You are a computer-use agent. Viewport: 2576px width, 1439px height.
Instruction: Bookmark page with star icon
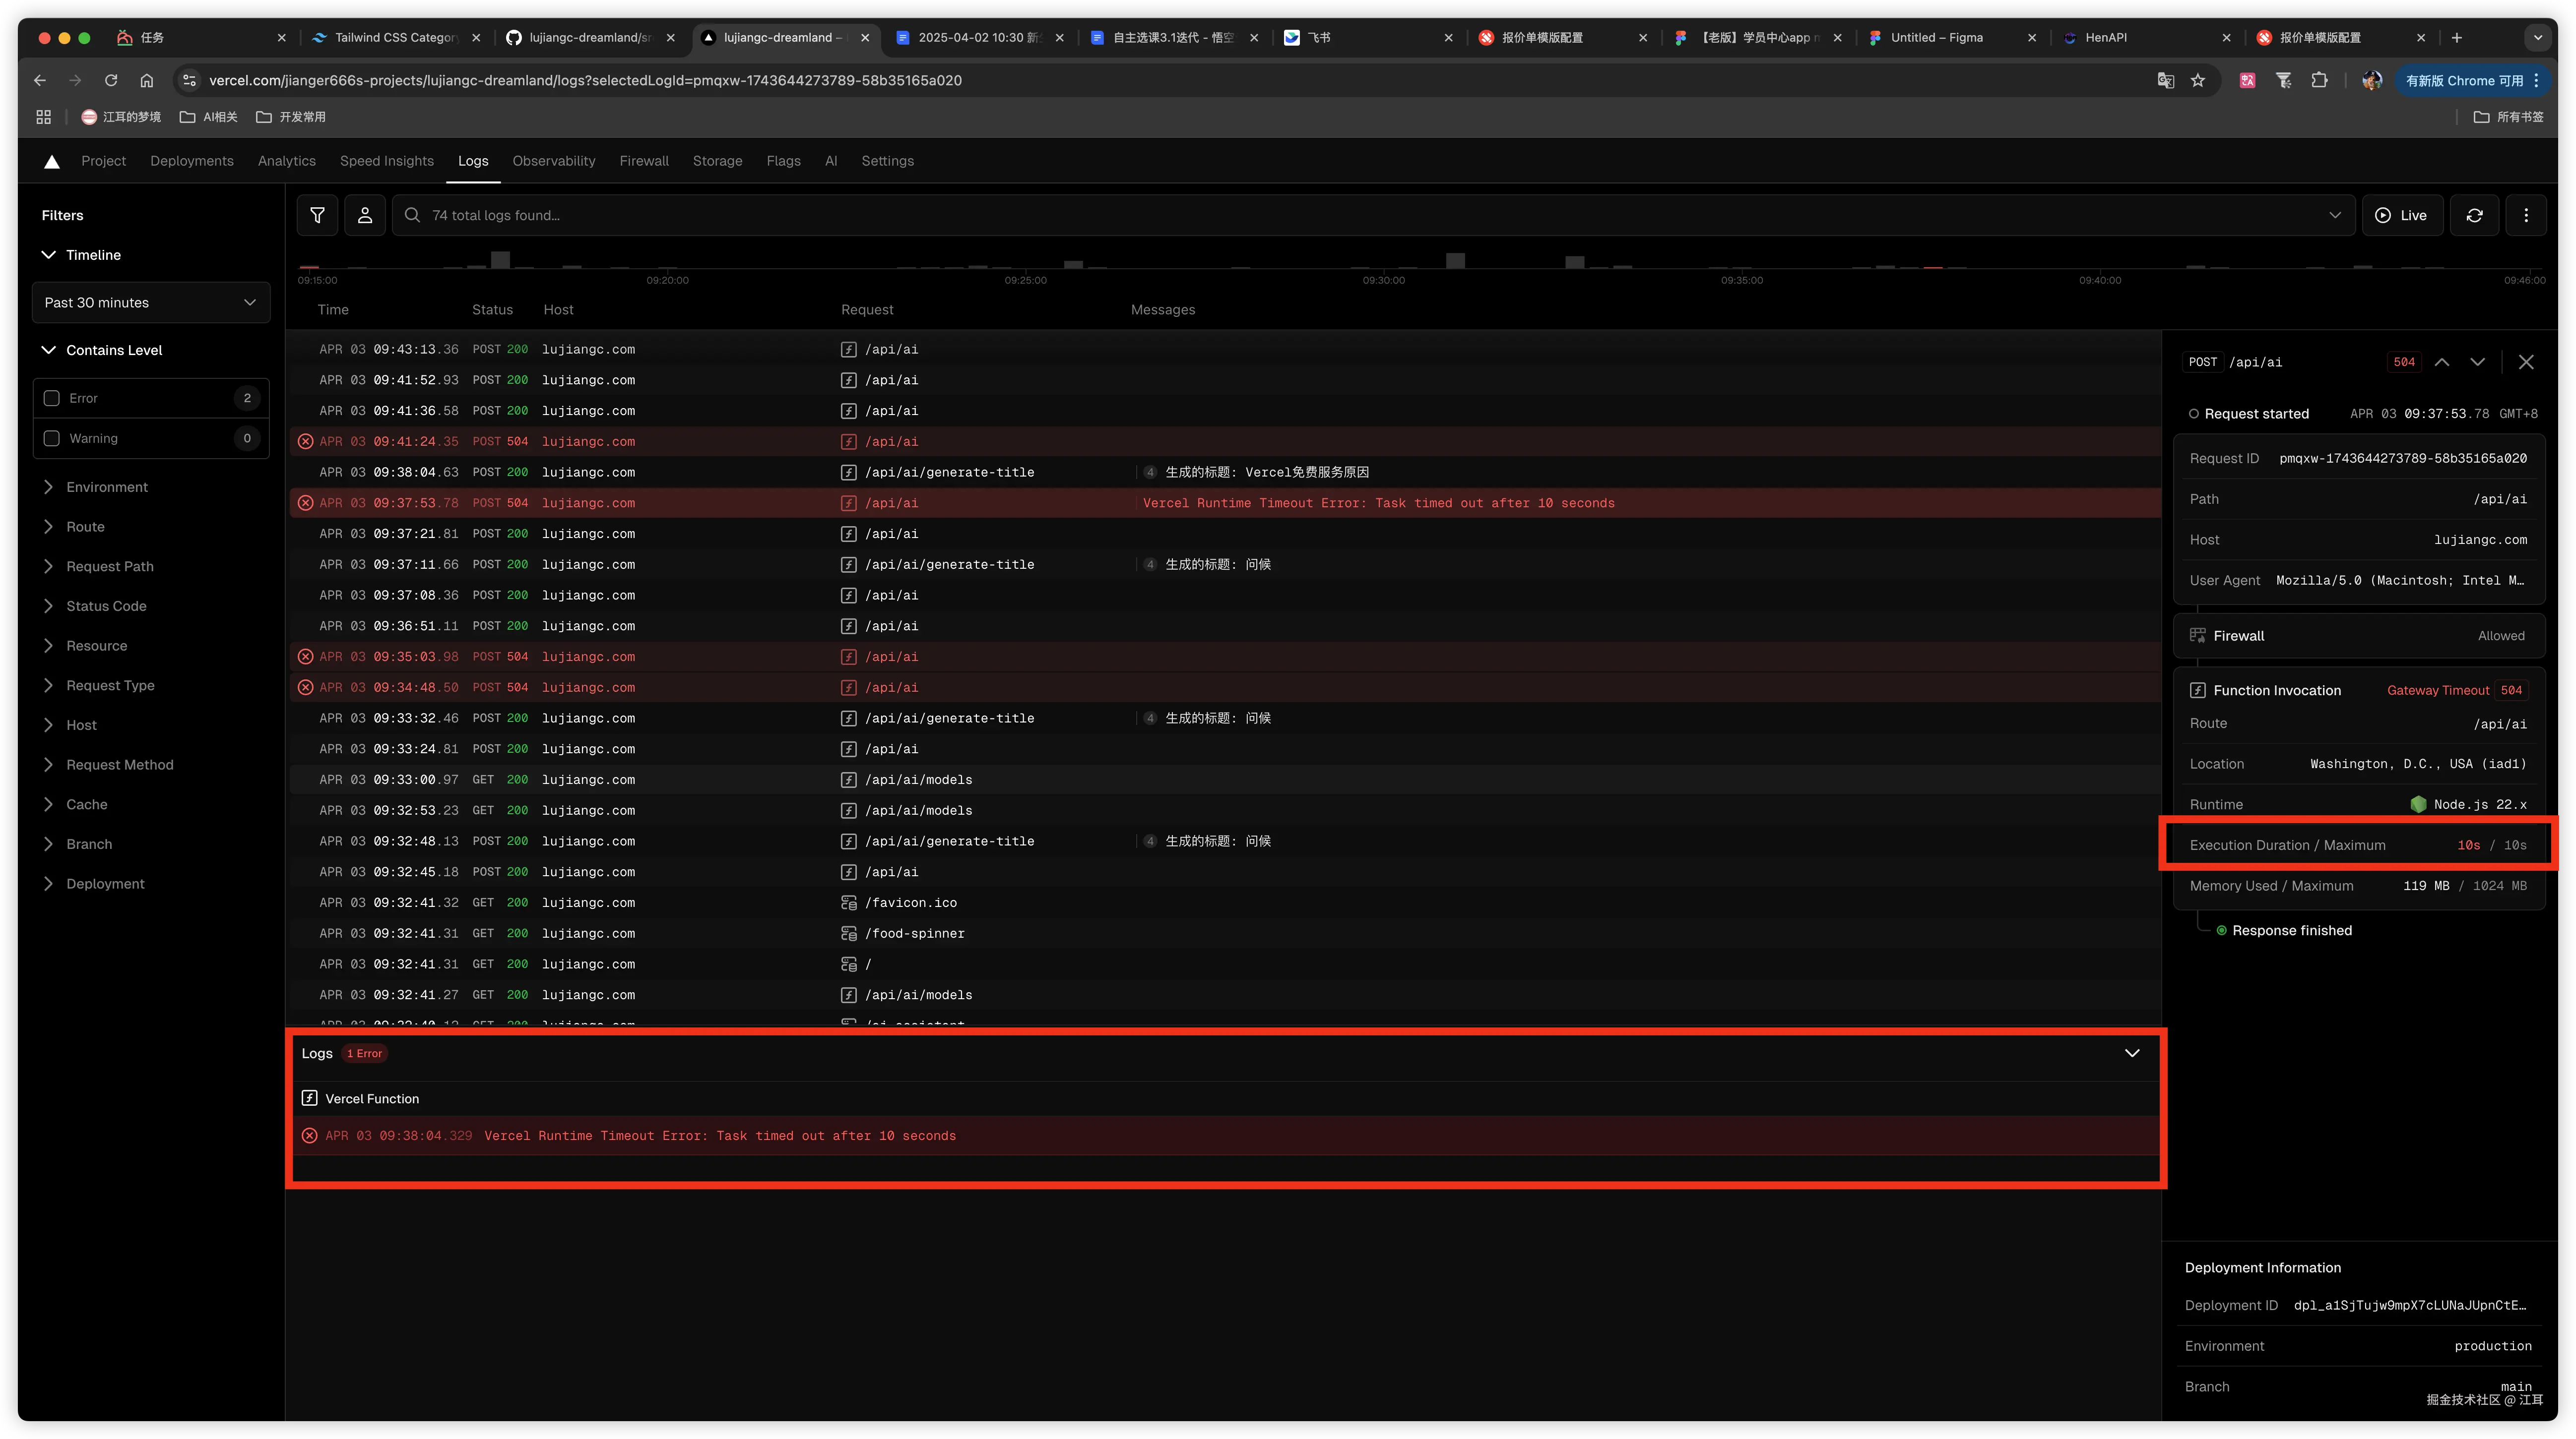point(2197,80)
